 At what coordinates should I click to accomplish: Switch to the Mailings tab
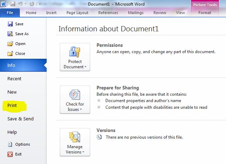[x=136, y=13]
